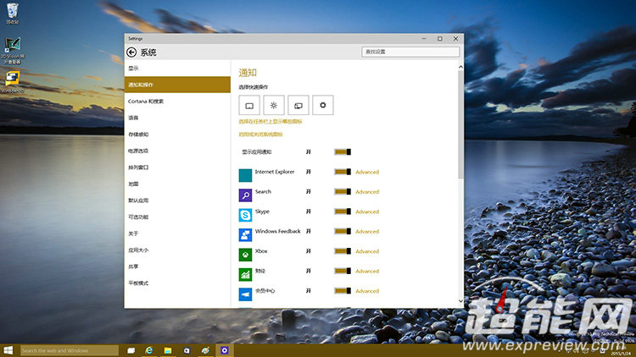Screen dimensions: 636x357
Task: Toggle the 显示应用通知 switch
Action: pyautogui.click(x=343, y=152)
